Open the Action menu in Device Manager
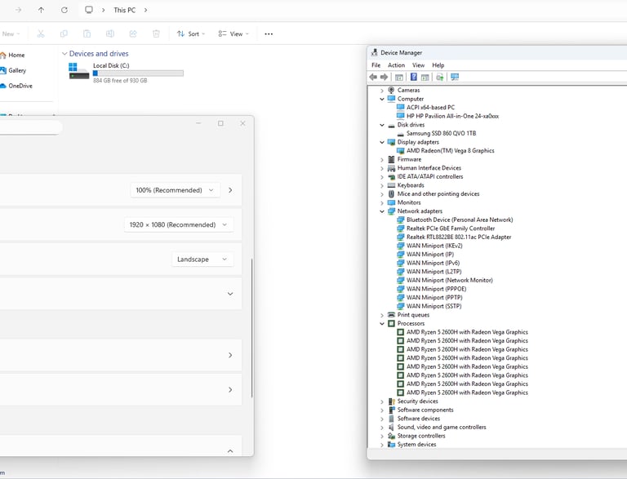 click(396, 65)
